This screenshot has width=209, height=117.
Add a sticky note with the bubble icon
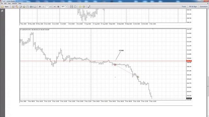(80, 6)
